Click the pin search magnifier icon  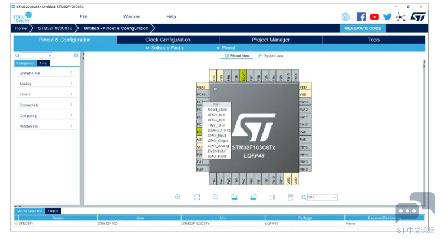coord(304,197)
